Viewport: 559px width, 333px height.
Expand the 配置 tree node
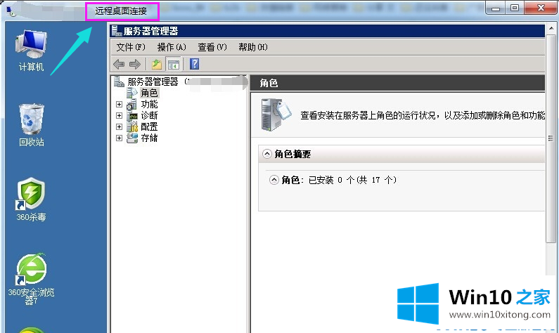(x=119, y=126)
